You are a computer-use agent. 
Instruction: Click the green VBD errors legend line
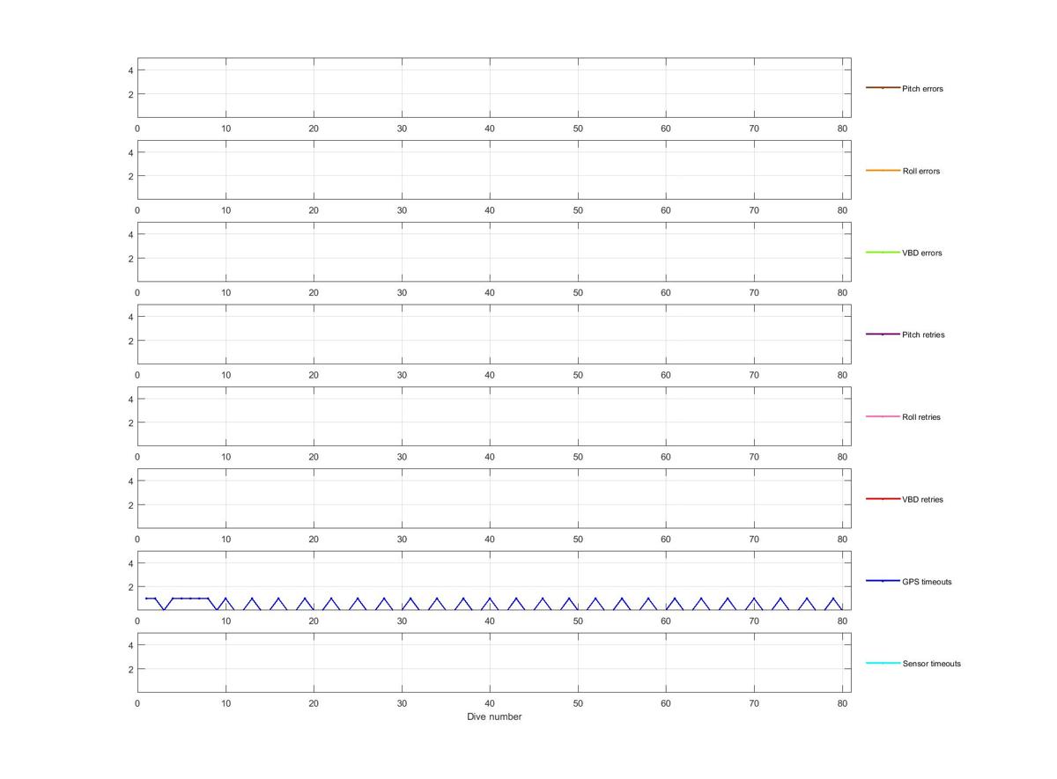coord(883,253)
